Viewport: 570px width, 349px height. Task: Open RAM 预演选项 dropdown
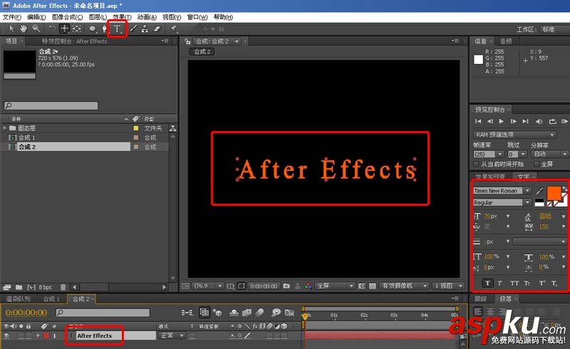514,135
